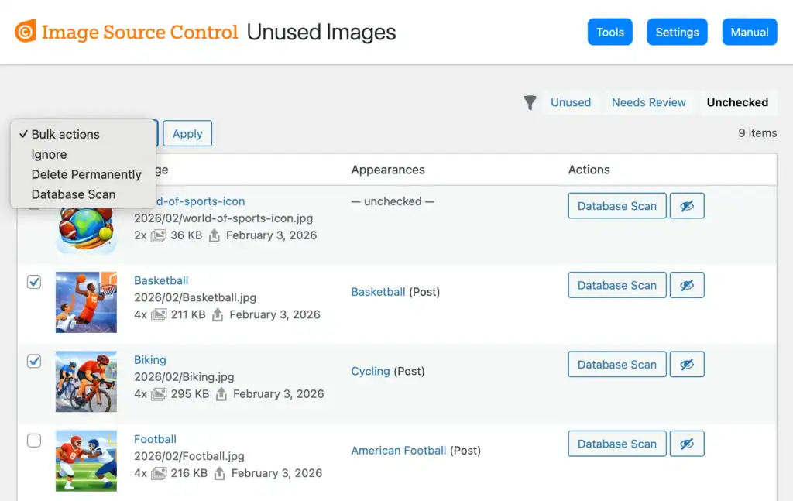The width and height of the screenshot is (793, 501).
Task: Select Ignore from the bulk actions menu
Action: [x=49, y=154]
